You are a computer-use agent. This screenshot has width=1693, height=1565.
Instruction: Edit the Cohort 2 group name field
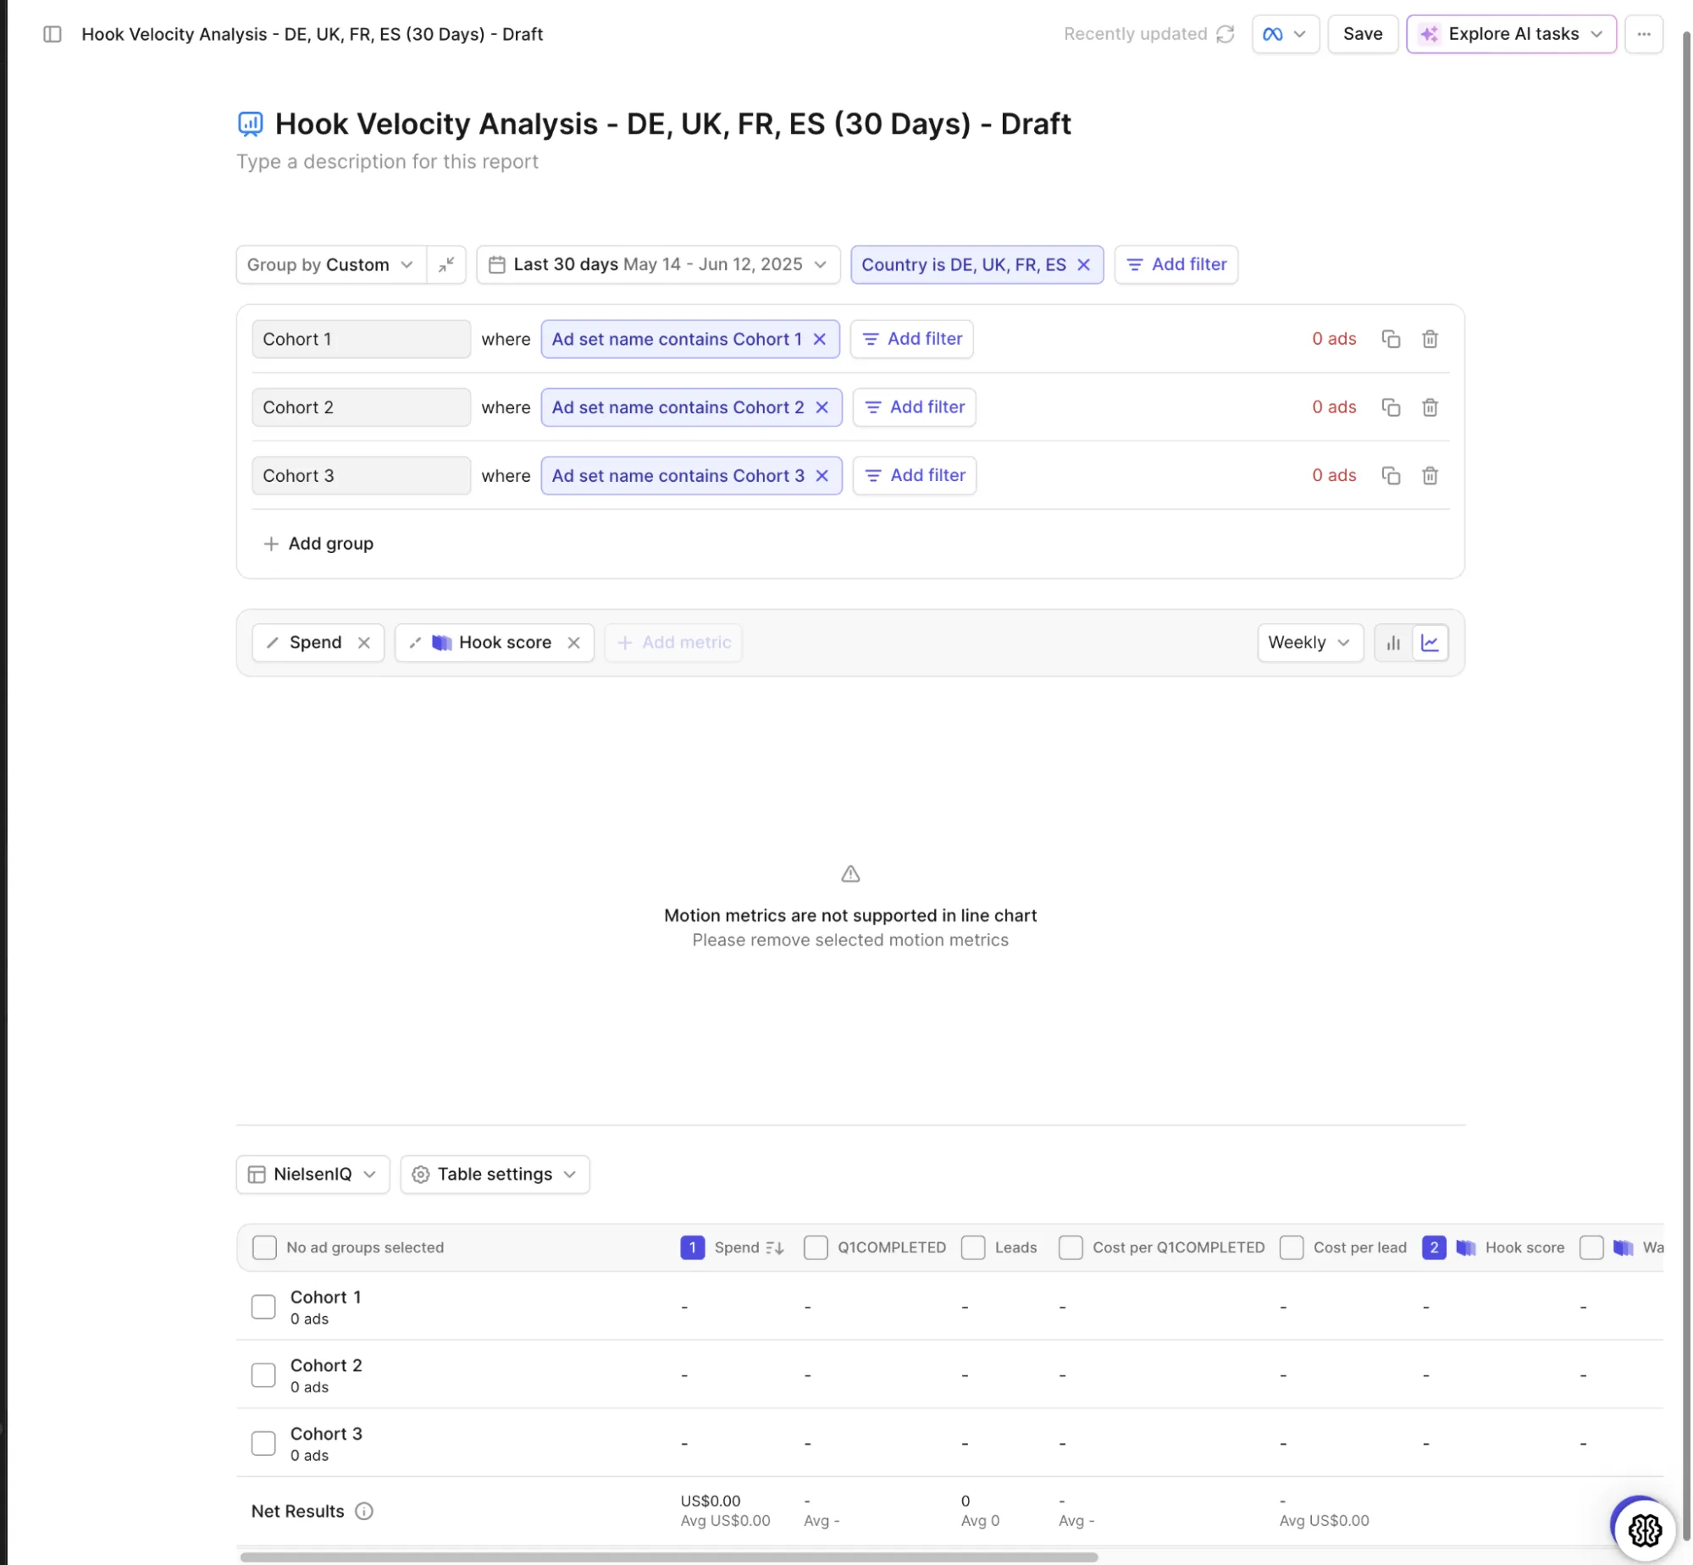[361, 407]
